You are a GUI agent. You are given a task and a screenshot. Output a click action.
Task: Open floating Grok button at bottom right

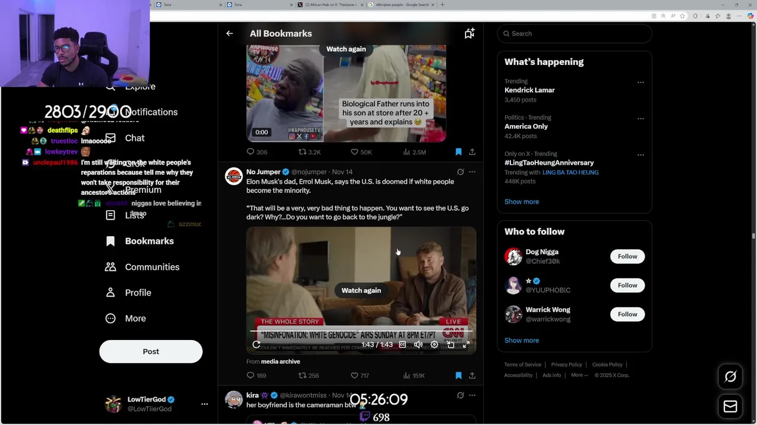[730, 377]
